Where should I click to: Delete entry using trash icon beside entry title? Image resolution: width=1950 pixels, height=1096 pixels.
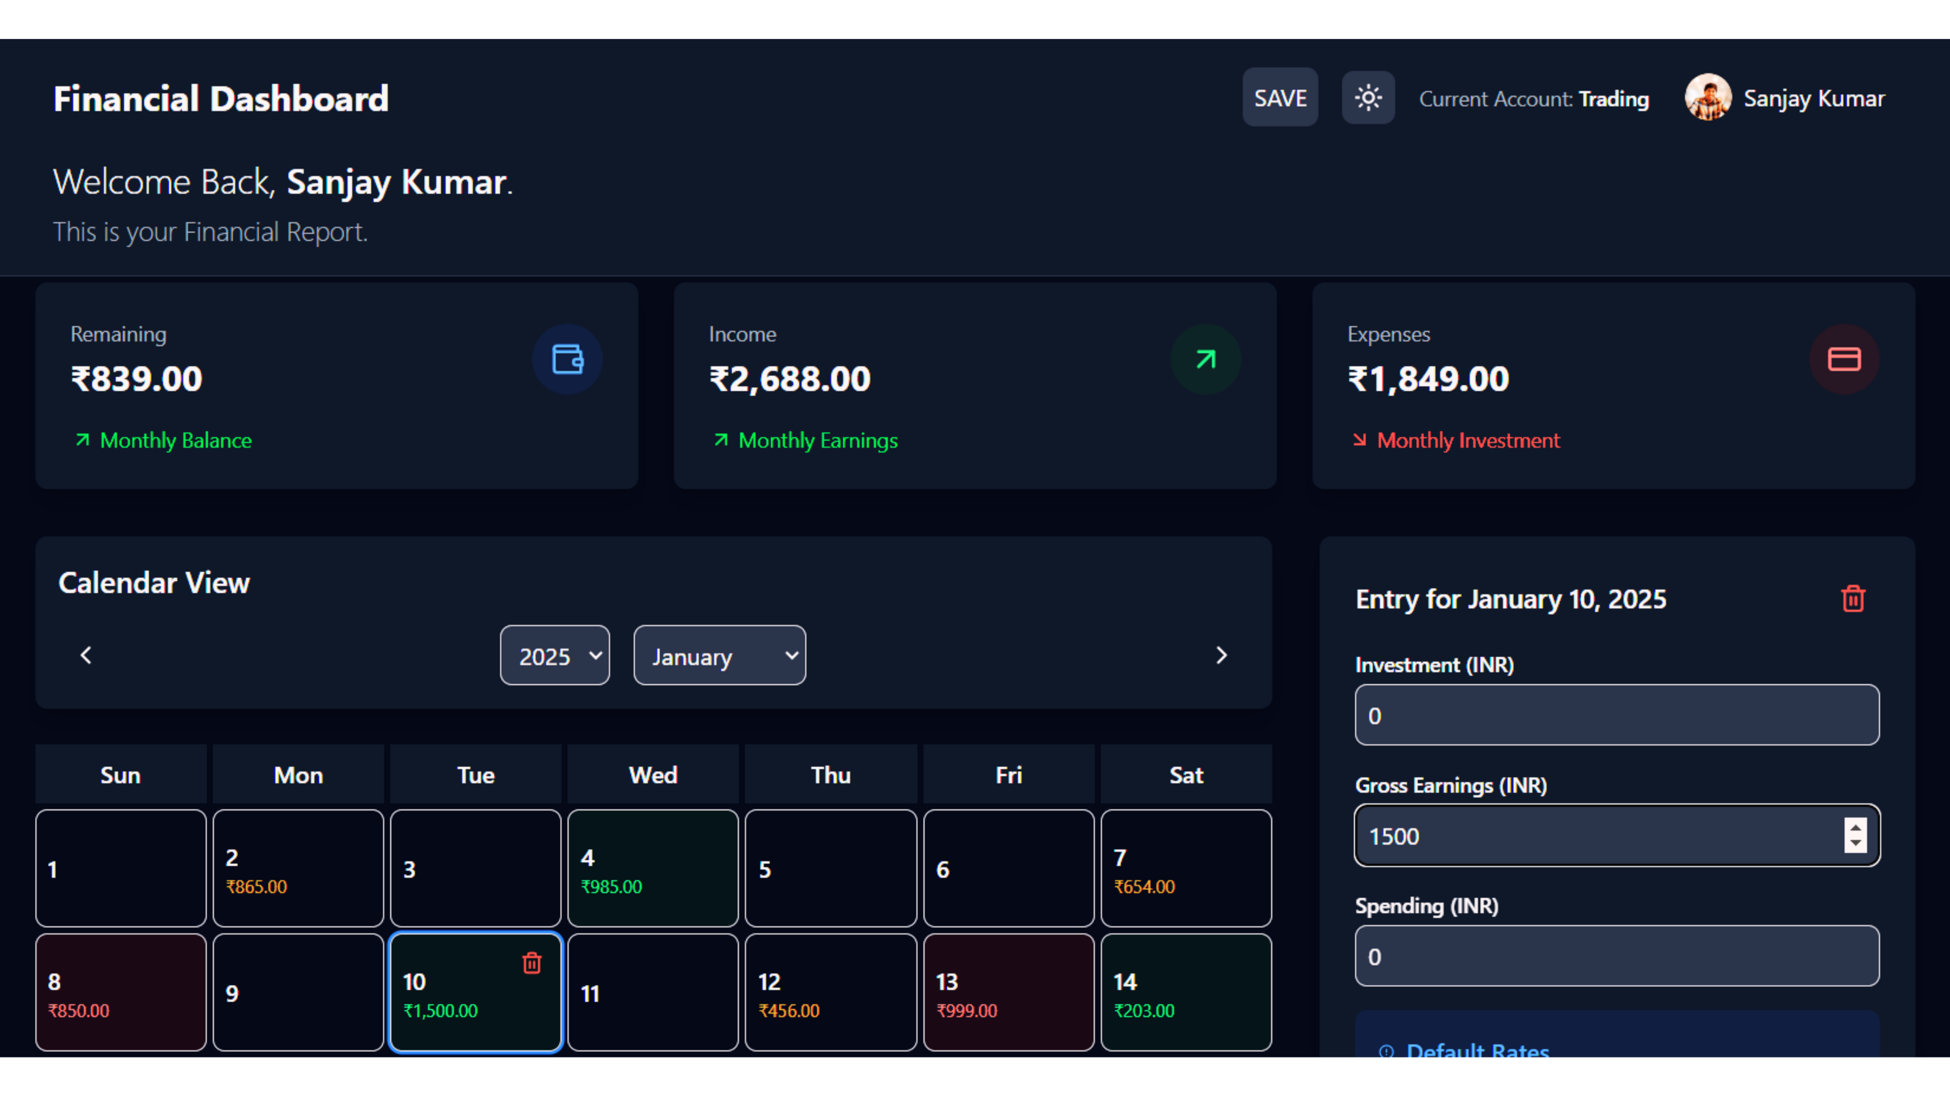(1853, 599)
